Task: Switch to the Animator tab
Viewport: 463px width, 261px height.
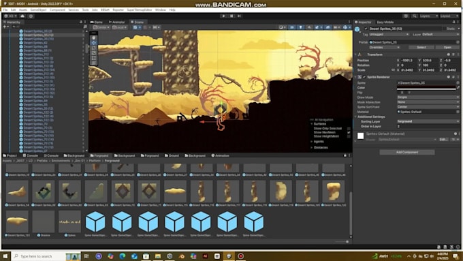Action: tap(116, 22)
